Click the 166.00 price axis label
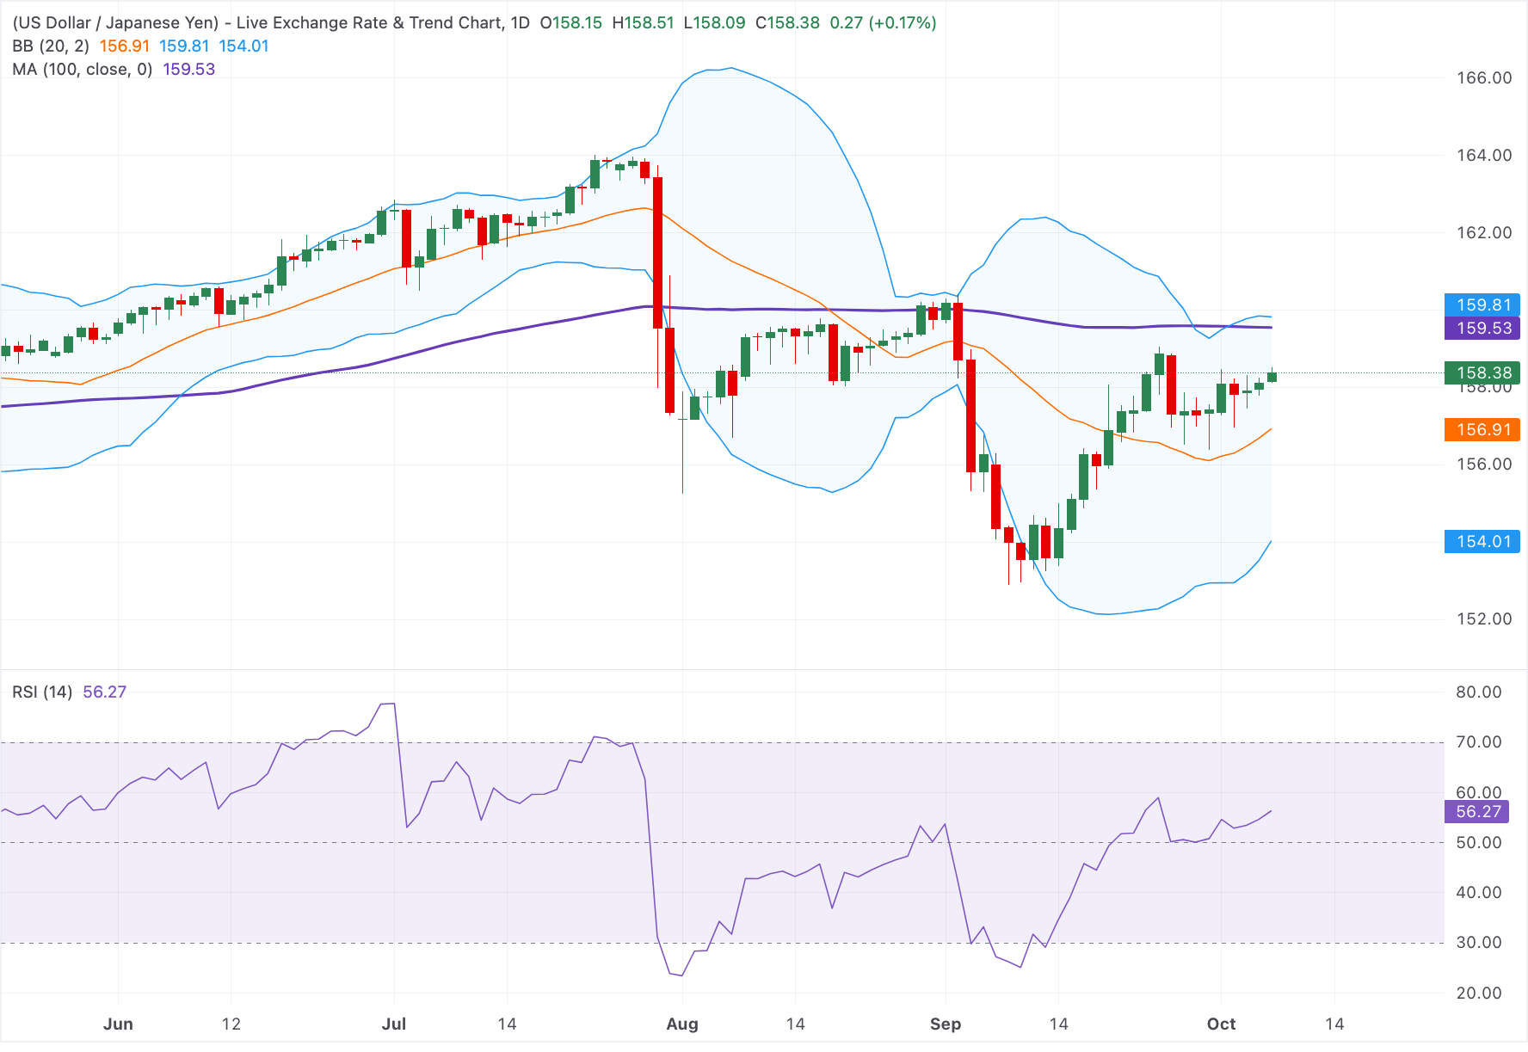The width and height of the screenshot is (1528, 1052). [1484, 77]
